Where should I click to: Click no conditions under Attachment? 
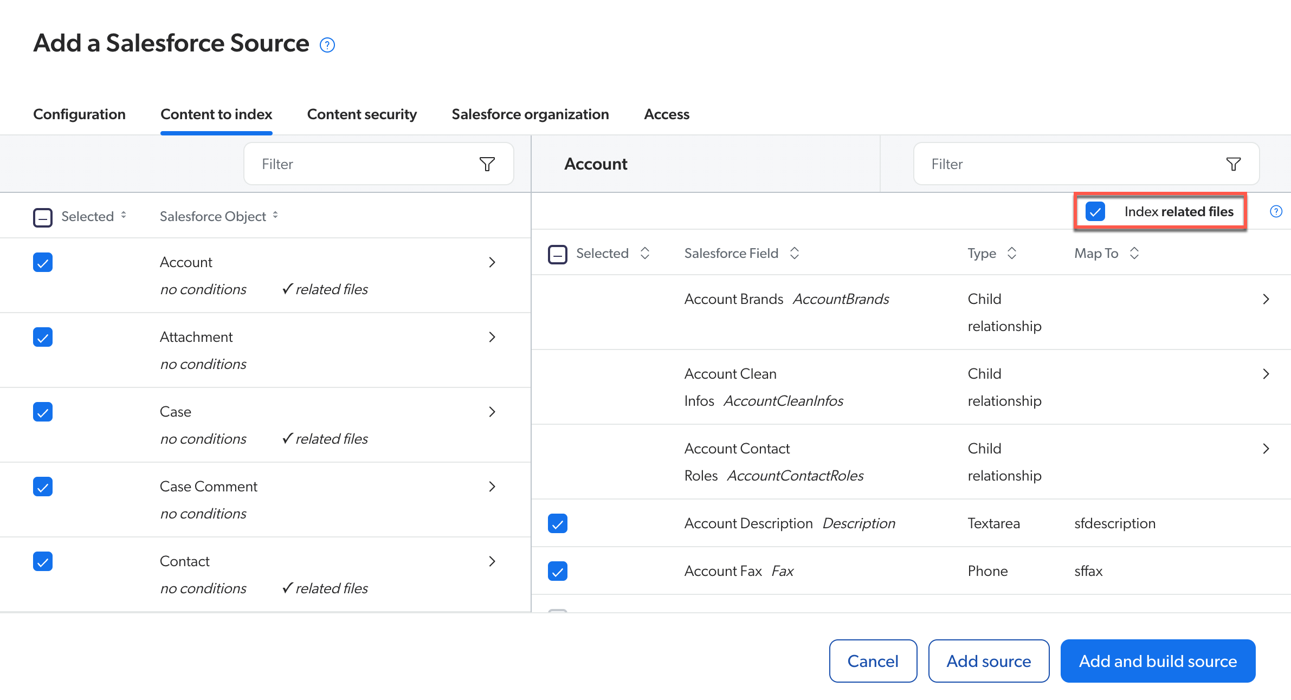click(x=203, y=364)
